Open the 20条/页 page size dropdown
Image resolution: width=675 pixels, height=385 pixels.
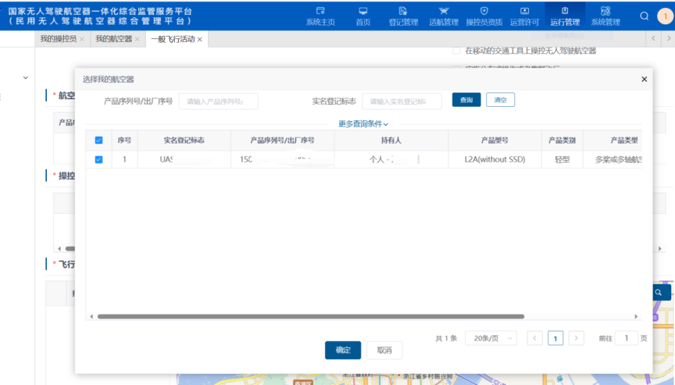[491, 338]
